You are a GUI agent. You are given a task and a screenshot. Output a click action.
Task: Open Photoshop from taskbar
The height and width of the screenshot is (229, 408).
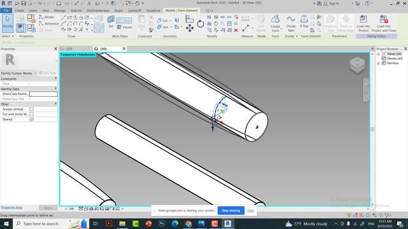161,223
